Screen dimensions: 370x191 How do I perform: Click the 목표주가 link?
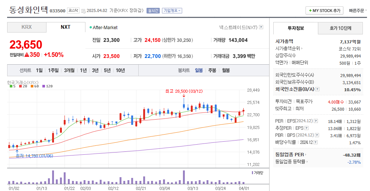pyautogui.click(x=304, y=102)
